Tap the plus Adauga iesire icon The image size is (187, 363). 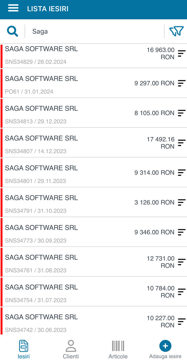point(165,346)
